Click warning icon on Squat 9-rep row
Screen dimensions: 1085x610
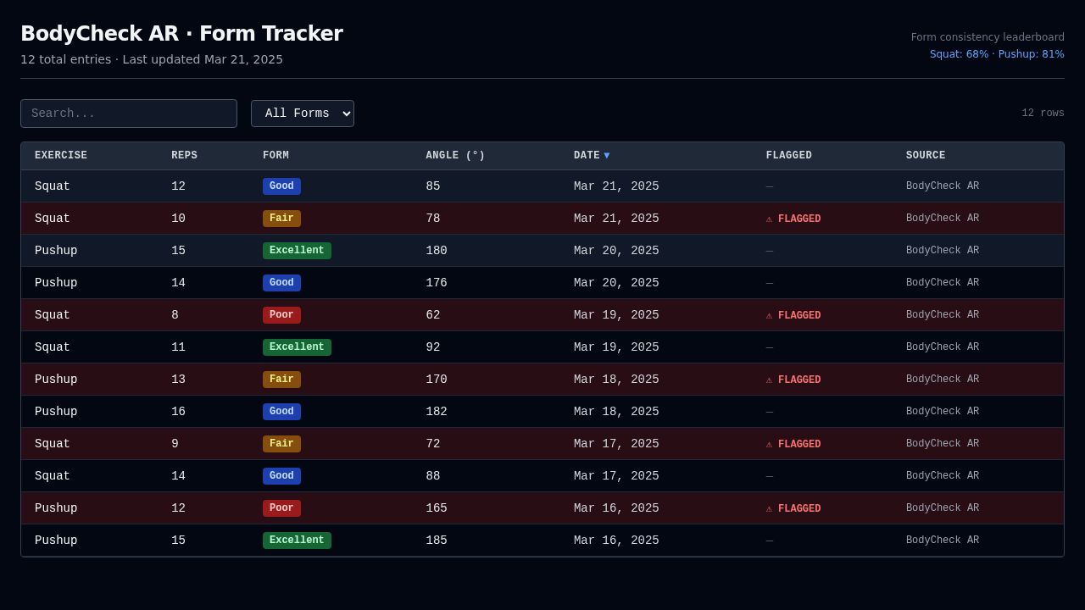click(770, 444)
